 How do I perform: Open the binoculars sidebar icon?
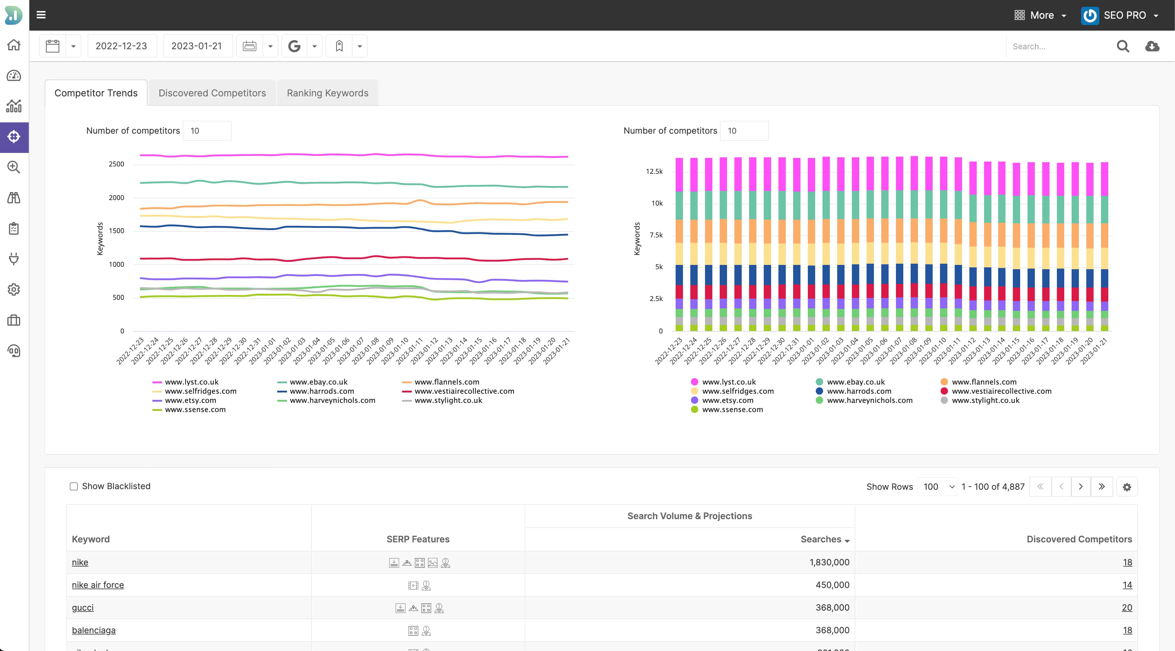[14, 197]
